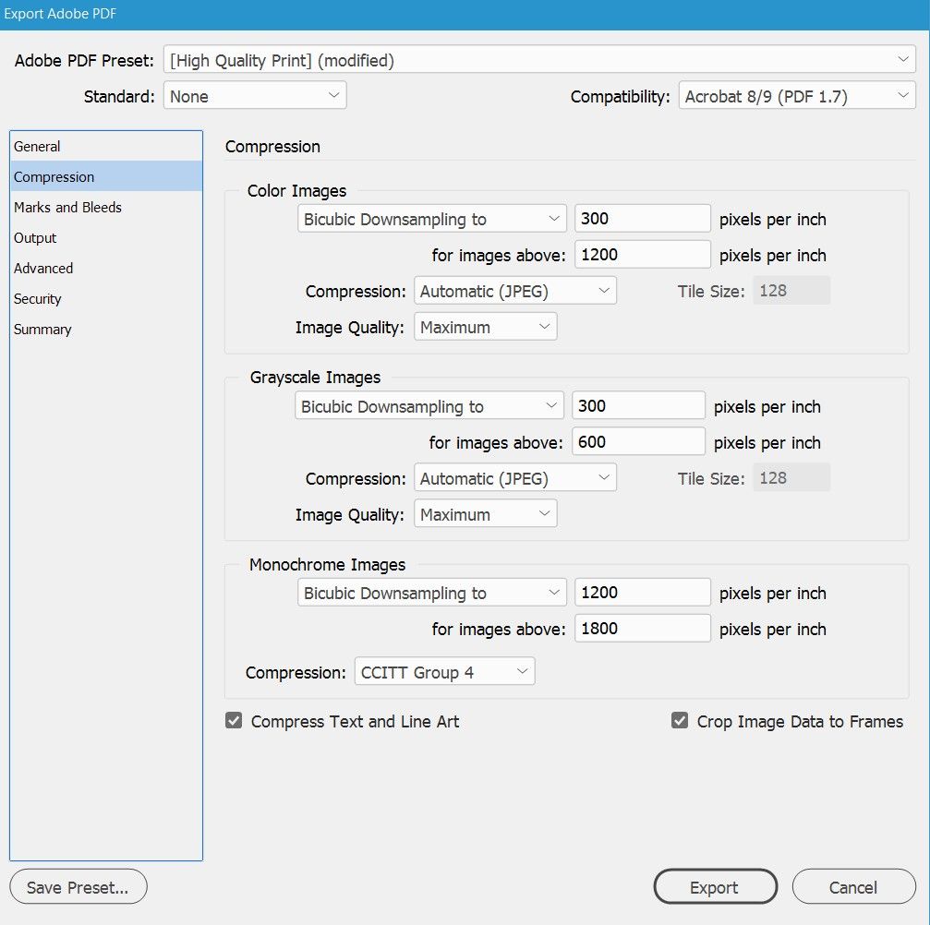Viewport: 930px width, 925px height.
Task: Open the Marks and Bleeds section
Action: pos(106,208)
